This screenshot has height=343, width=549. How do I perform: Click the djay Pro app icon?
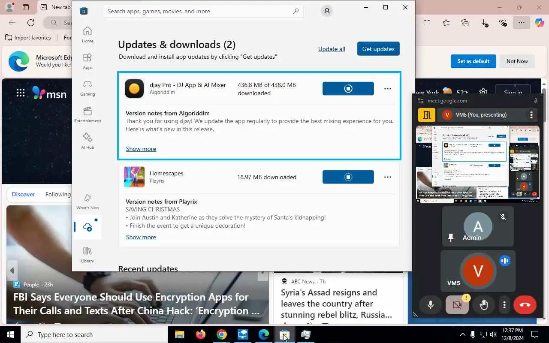(134, 89)
